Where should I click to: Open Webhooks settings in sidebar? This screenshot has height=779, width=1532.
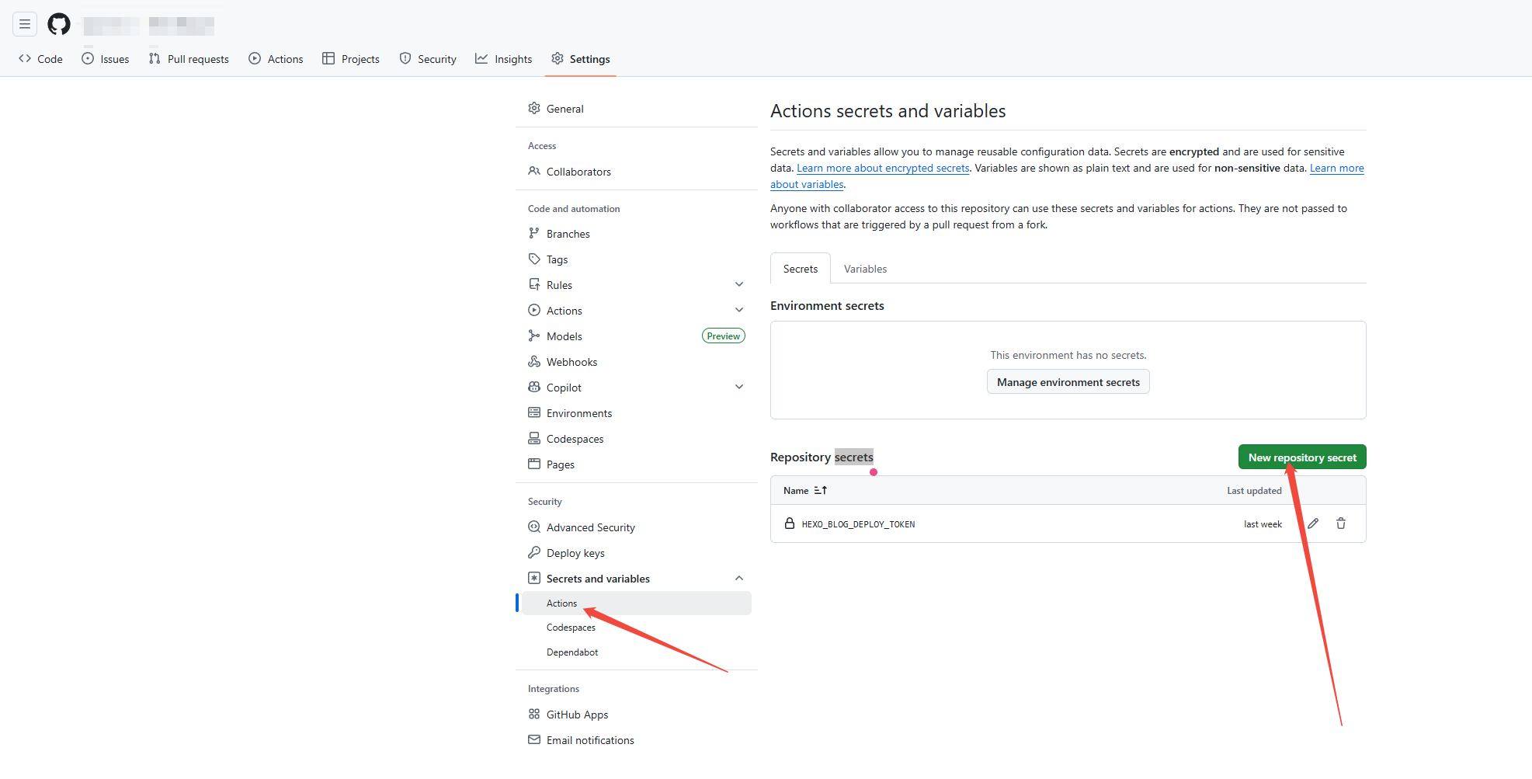pyautogui.click(x=571, y=362)
